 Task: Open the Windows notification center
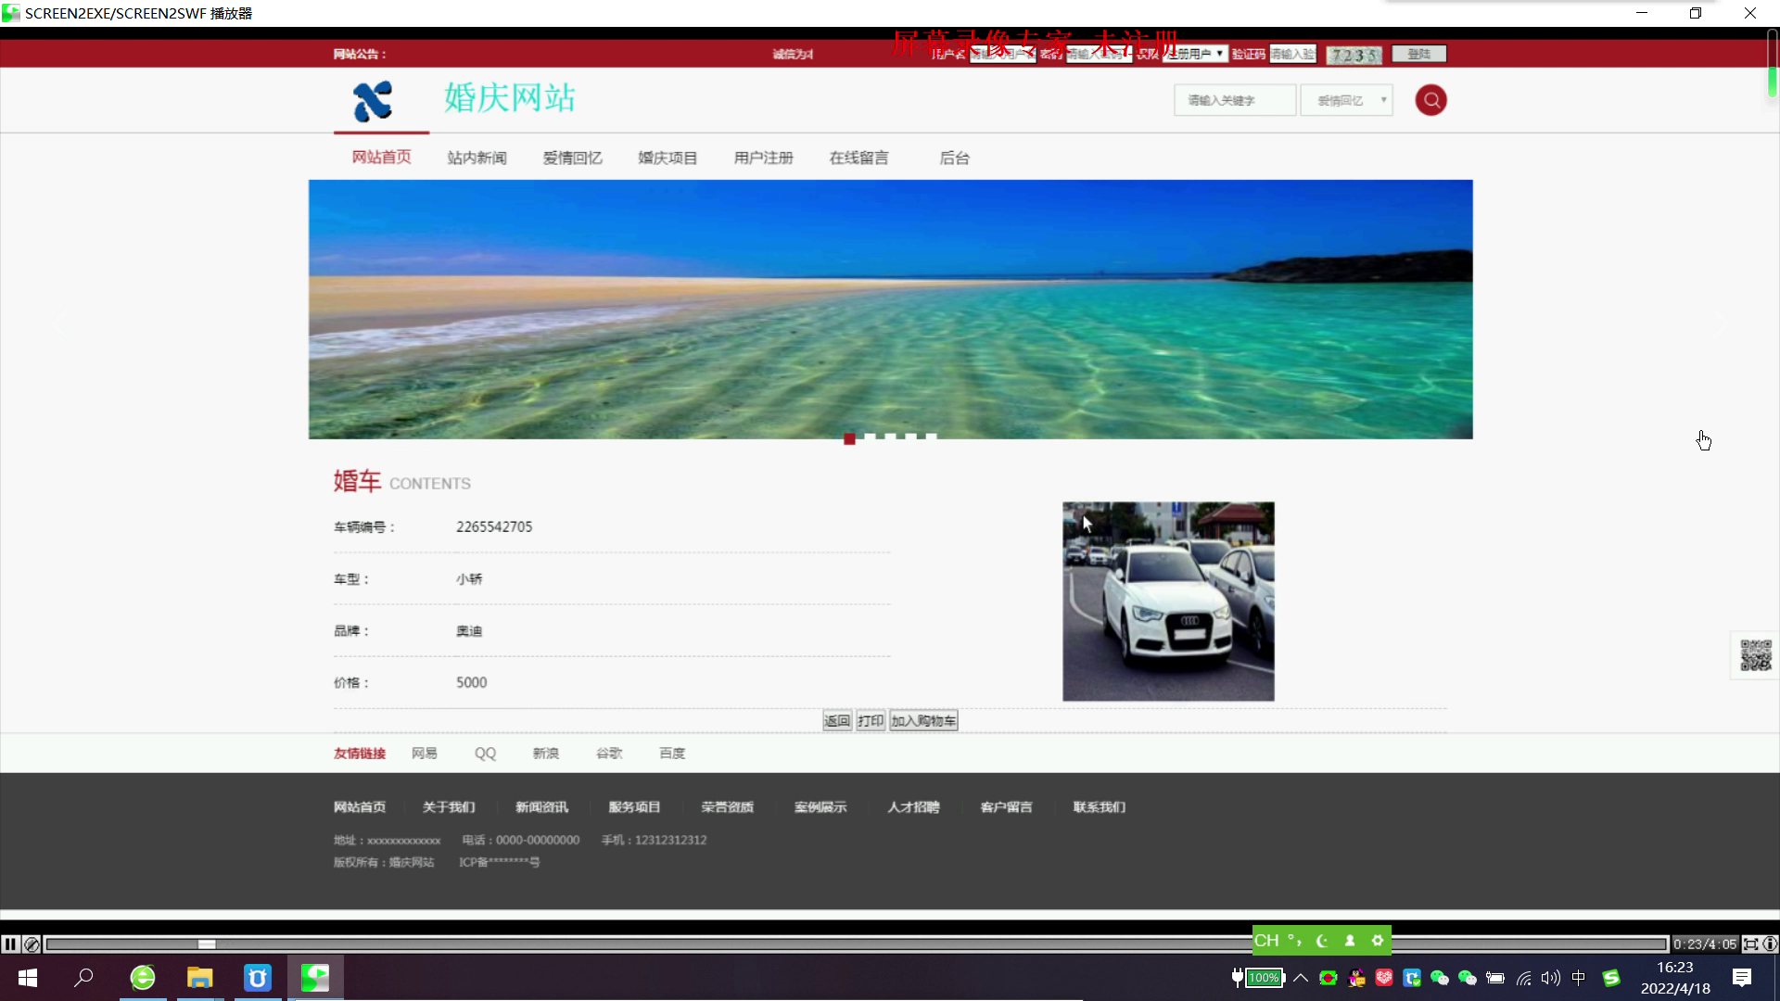click(x=1742, y=978)
